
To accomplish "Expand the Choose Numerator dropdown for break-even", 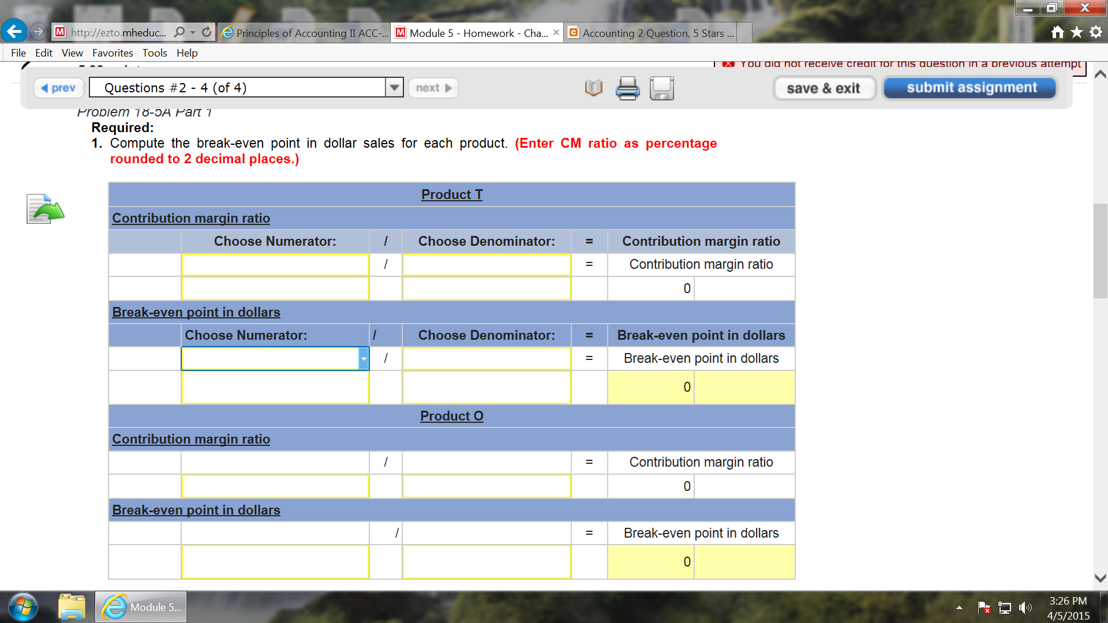I will pos(364,358).
